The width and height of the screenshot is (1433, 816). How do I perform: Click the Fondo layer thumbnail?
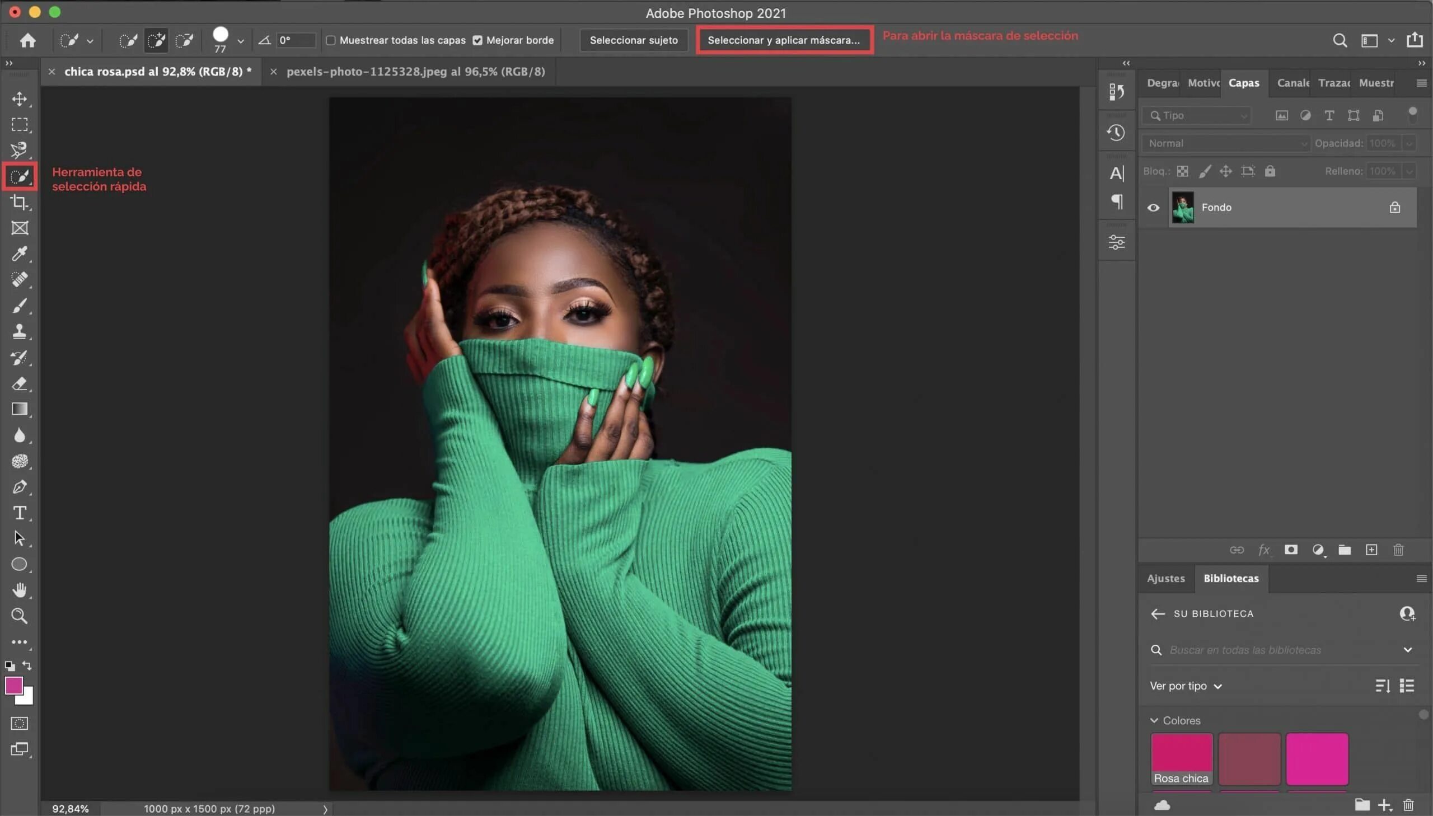(x=1182, y=207)
